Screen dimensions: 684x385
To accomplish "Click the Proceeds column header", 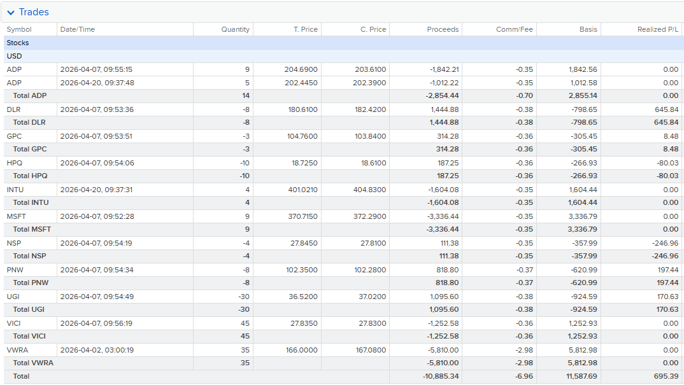I will 443,29.
